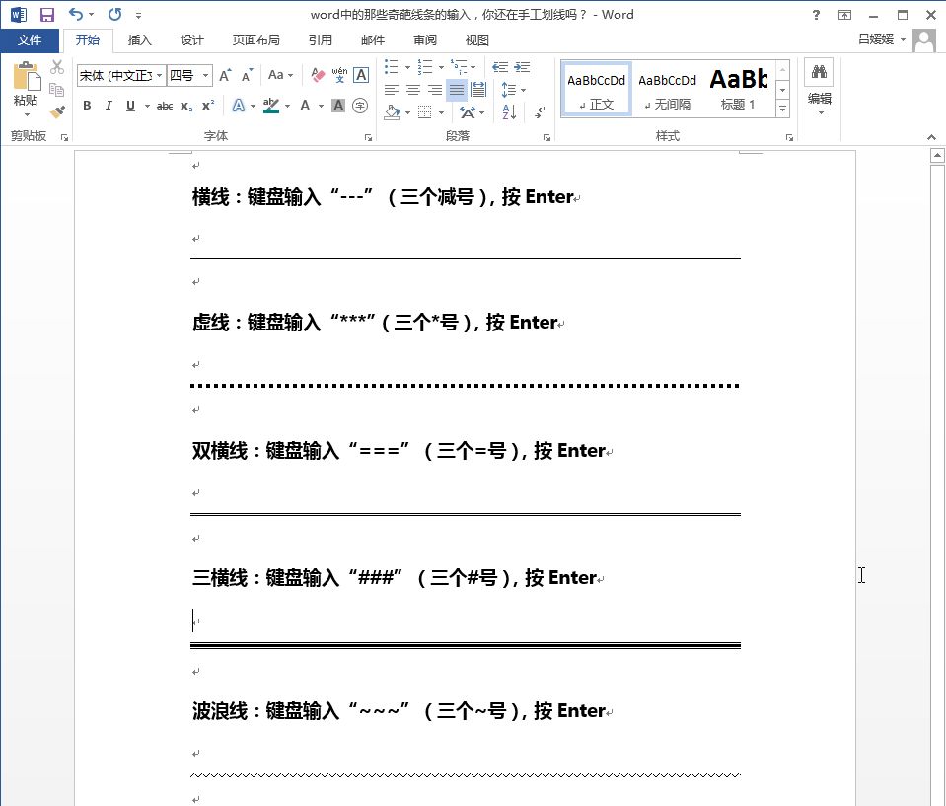
Task: Show or hide paragraph marks
Action: (x=540, y=111)
